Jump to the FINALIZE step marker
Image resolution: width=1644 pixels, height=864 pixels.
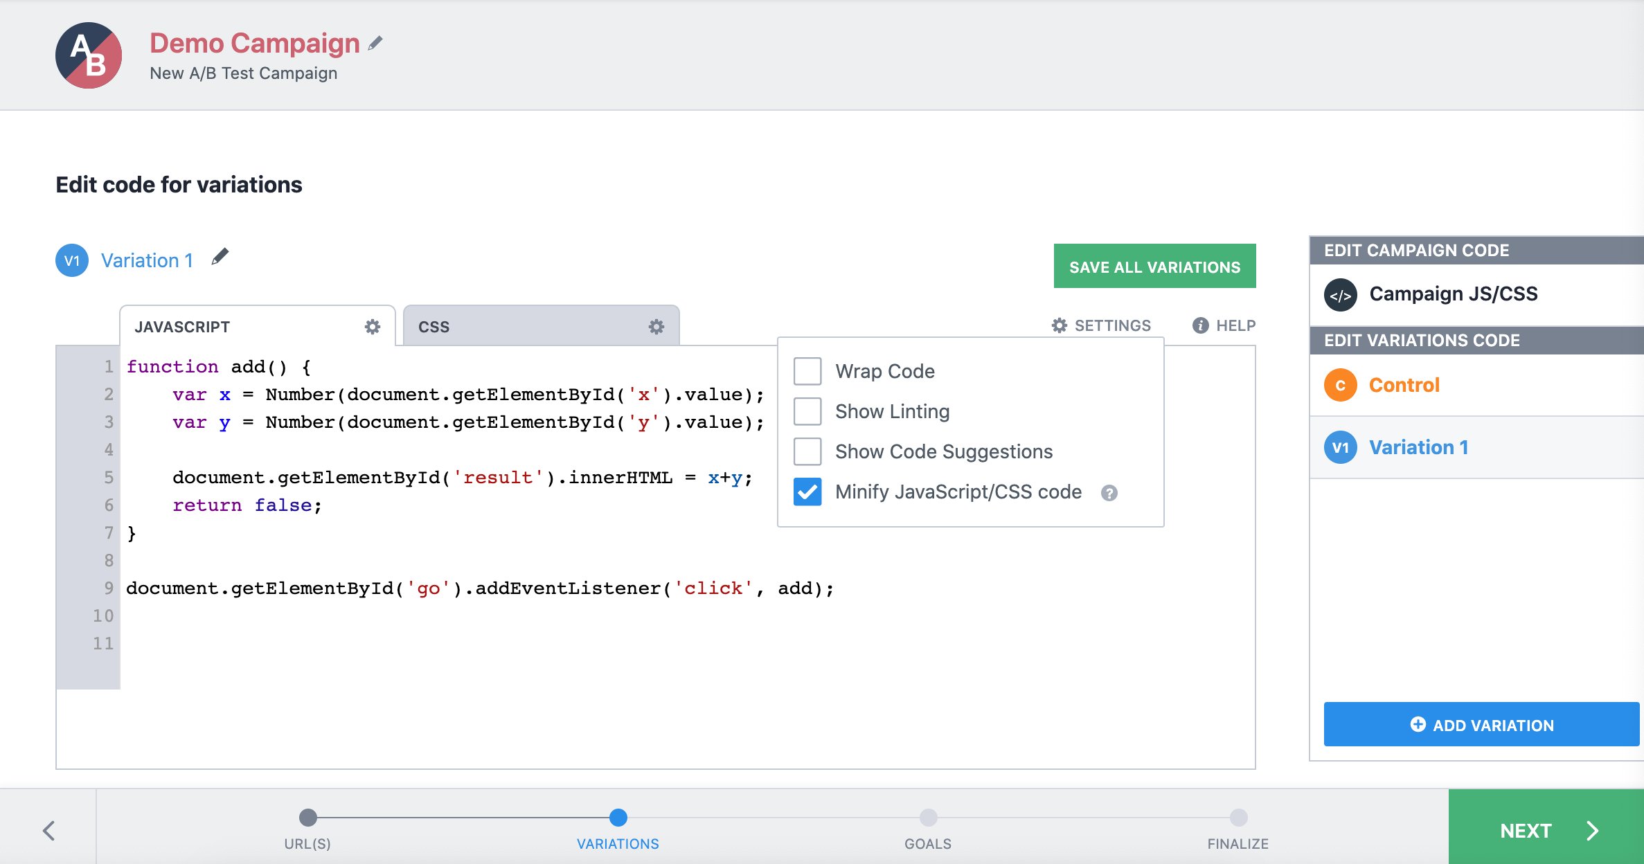(1239, 818)
